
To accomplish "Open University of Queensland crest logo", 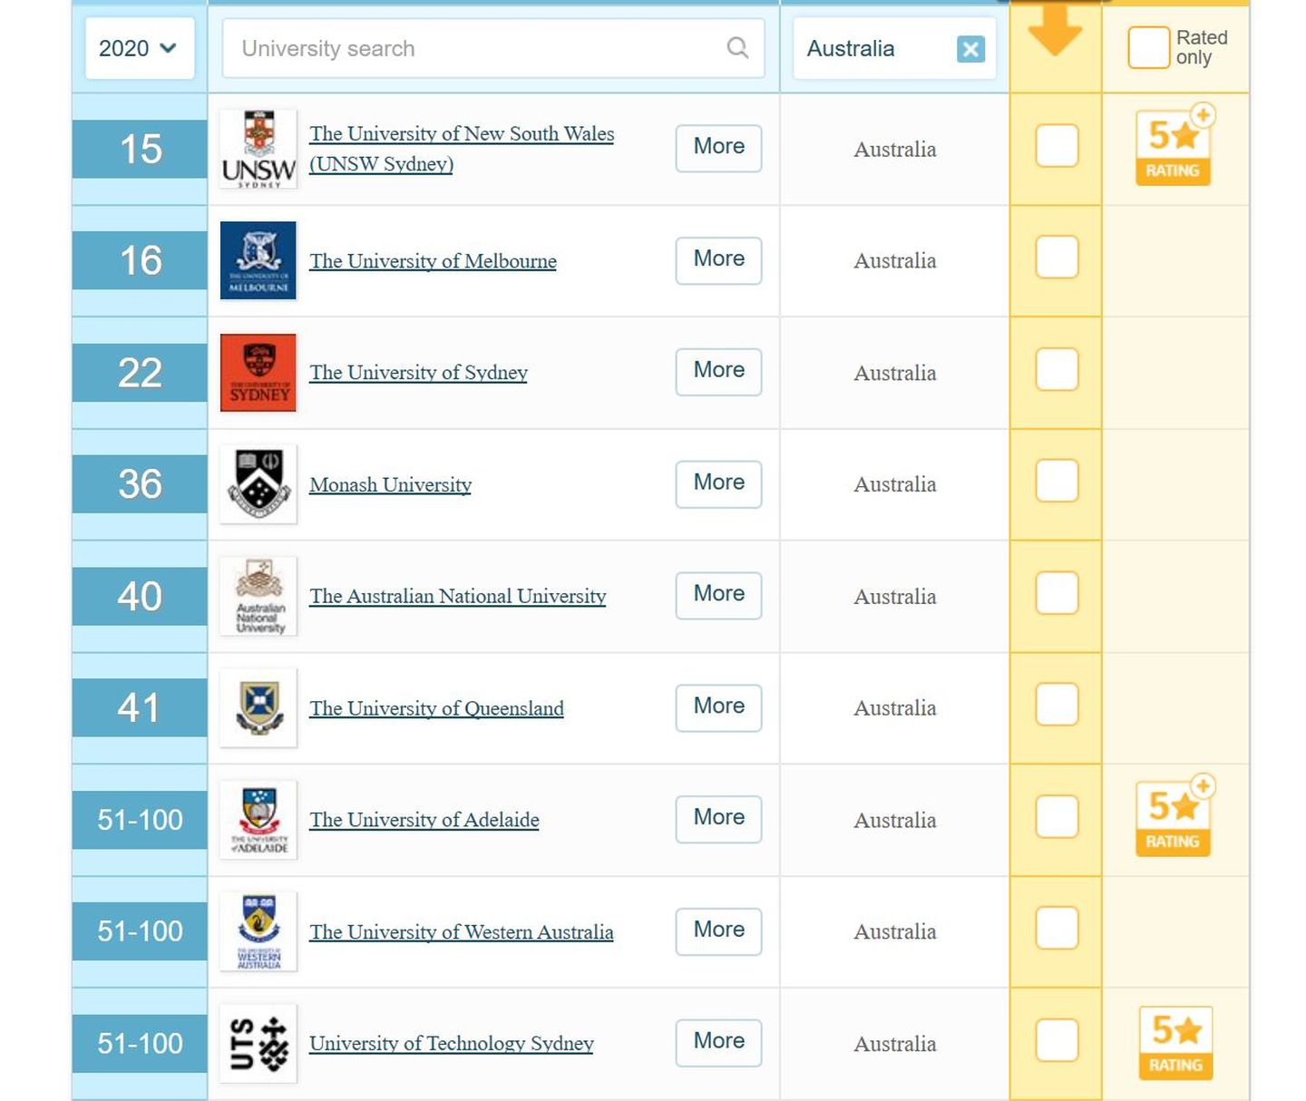I will [258, 707].
